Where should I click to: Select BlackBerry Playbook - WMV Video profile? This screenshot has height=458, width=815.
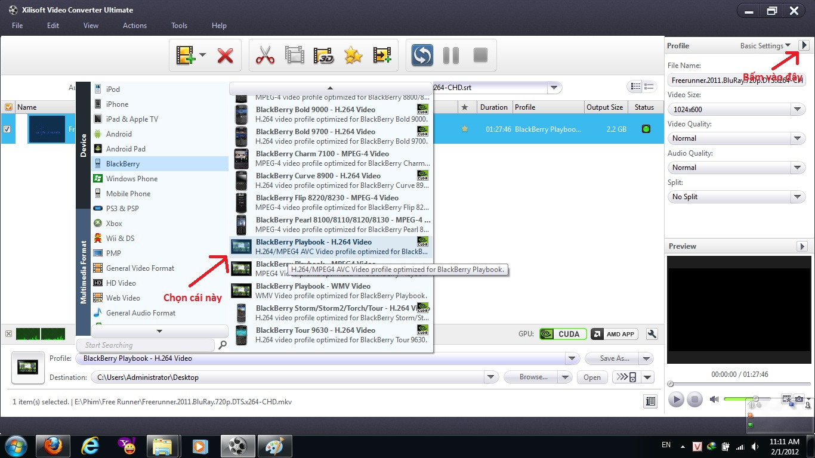coord(331,290)
